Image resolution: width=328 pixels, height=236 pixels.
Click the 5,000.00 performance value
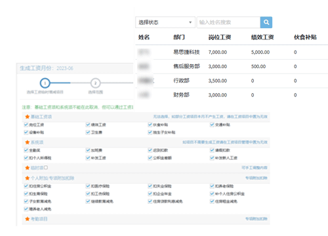[260, 52]
